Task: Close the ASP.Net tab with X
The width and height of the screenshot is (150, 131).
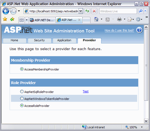Action: [79, 20]
